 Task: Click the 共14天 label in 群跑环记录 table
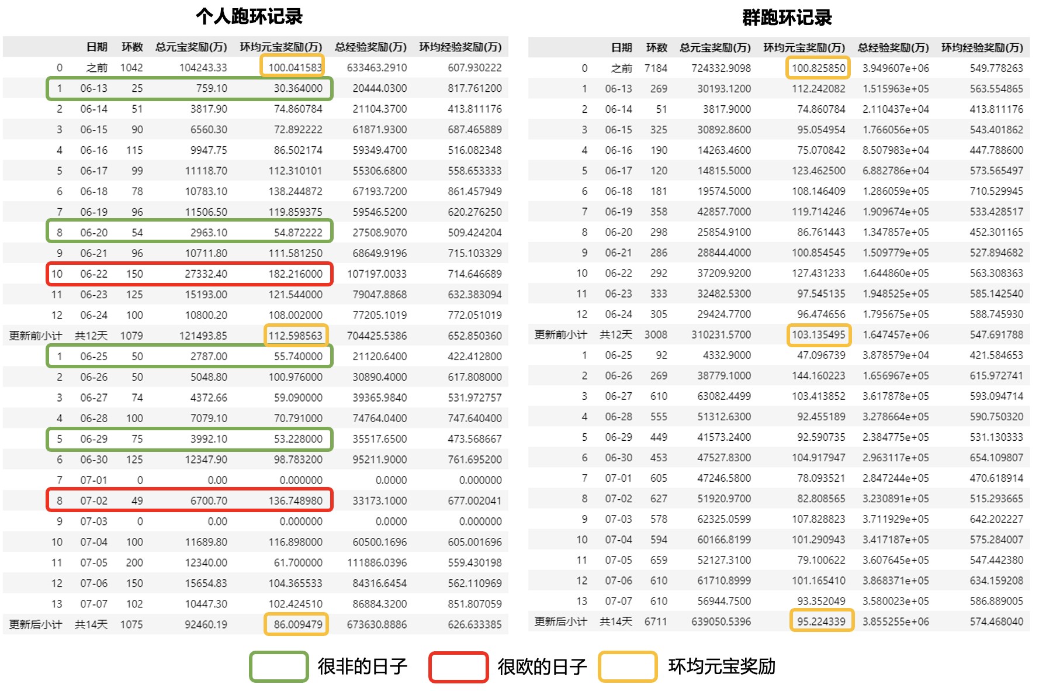click(x=616, y=621)
